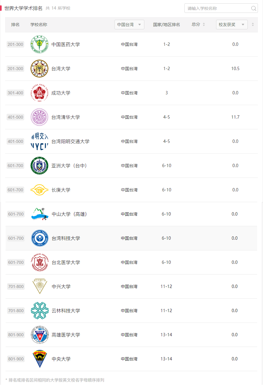Open the 中国台湾 region dropdown
The image size is (263, 389).
[129, 25]
